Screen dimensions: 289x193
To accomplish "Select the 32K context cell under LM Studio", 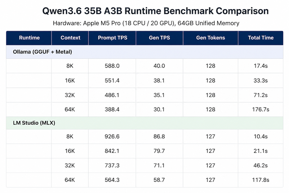I will coord(70,165).
